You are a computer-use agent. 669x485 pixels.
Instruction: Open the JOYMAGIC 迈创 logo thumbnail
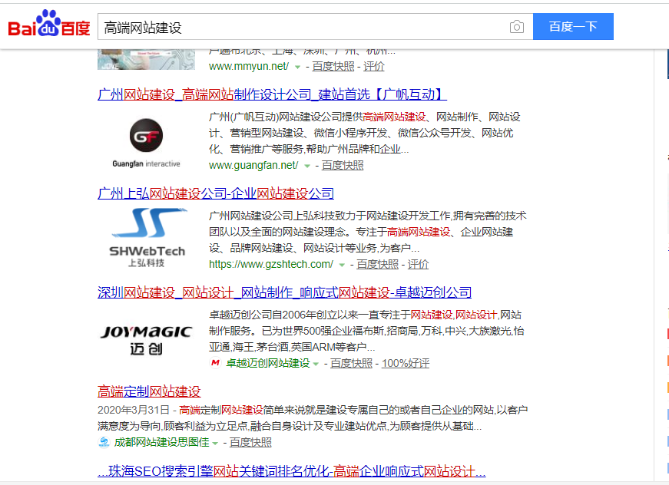click(x=147, y=340)
